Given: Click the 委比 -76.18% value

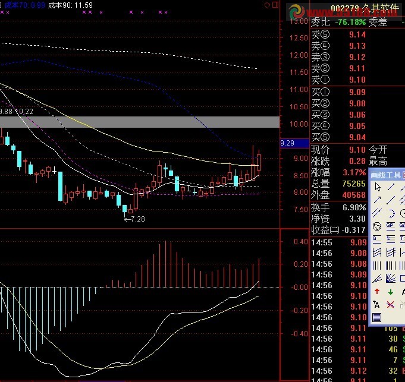Looking at the screenshot, I should click(350, 23).
